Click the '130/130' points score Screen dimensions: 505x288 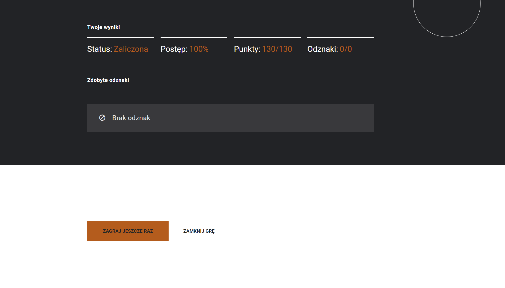(277, 49)
